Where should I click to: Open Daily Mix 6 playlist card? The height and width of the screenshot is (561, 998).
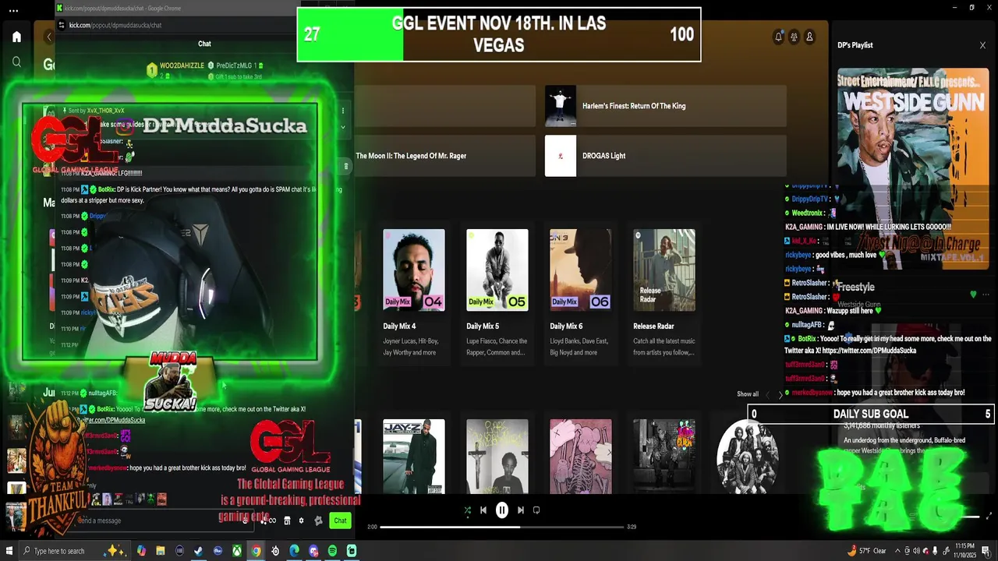point(581,293)
